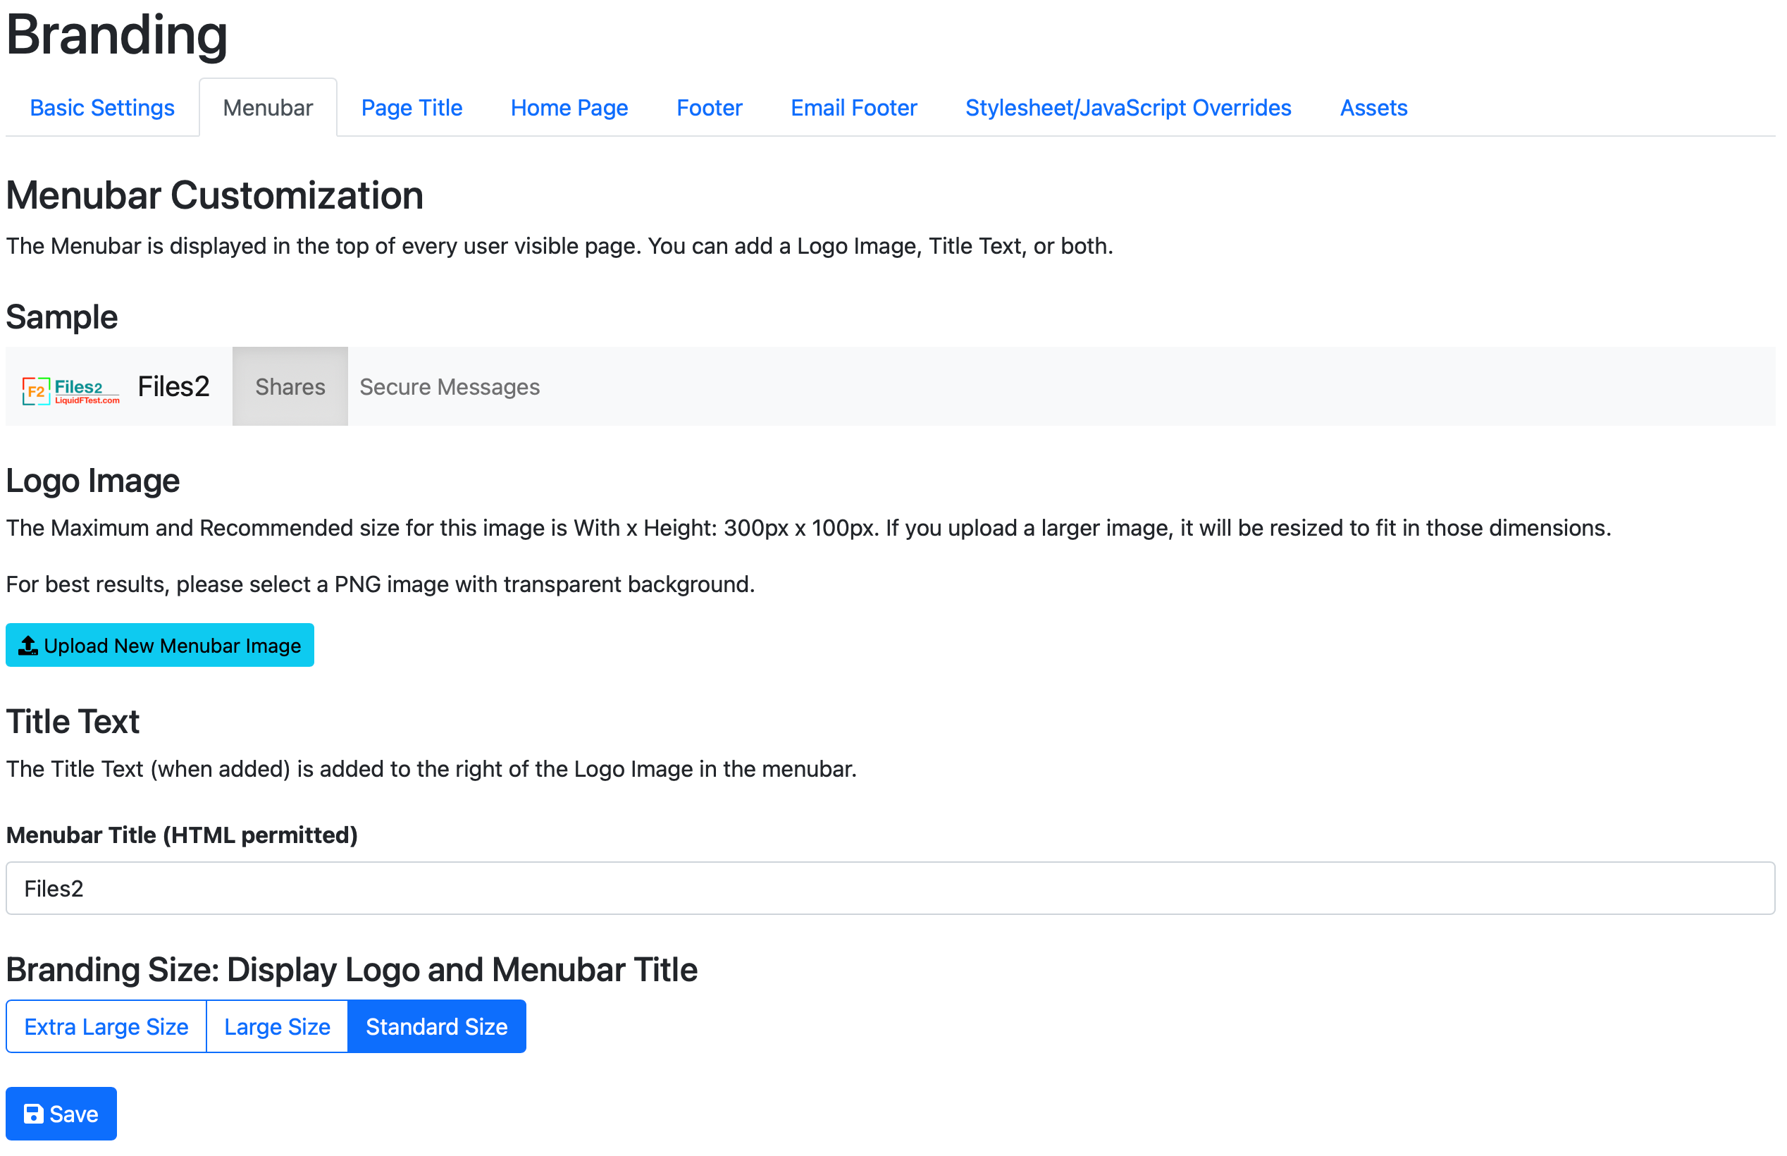Click the Files2 logo image in sample menubar
This screenshot has width=1787, height=1156.
pyautogui.click(x=70, y=390)
